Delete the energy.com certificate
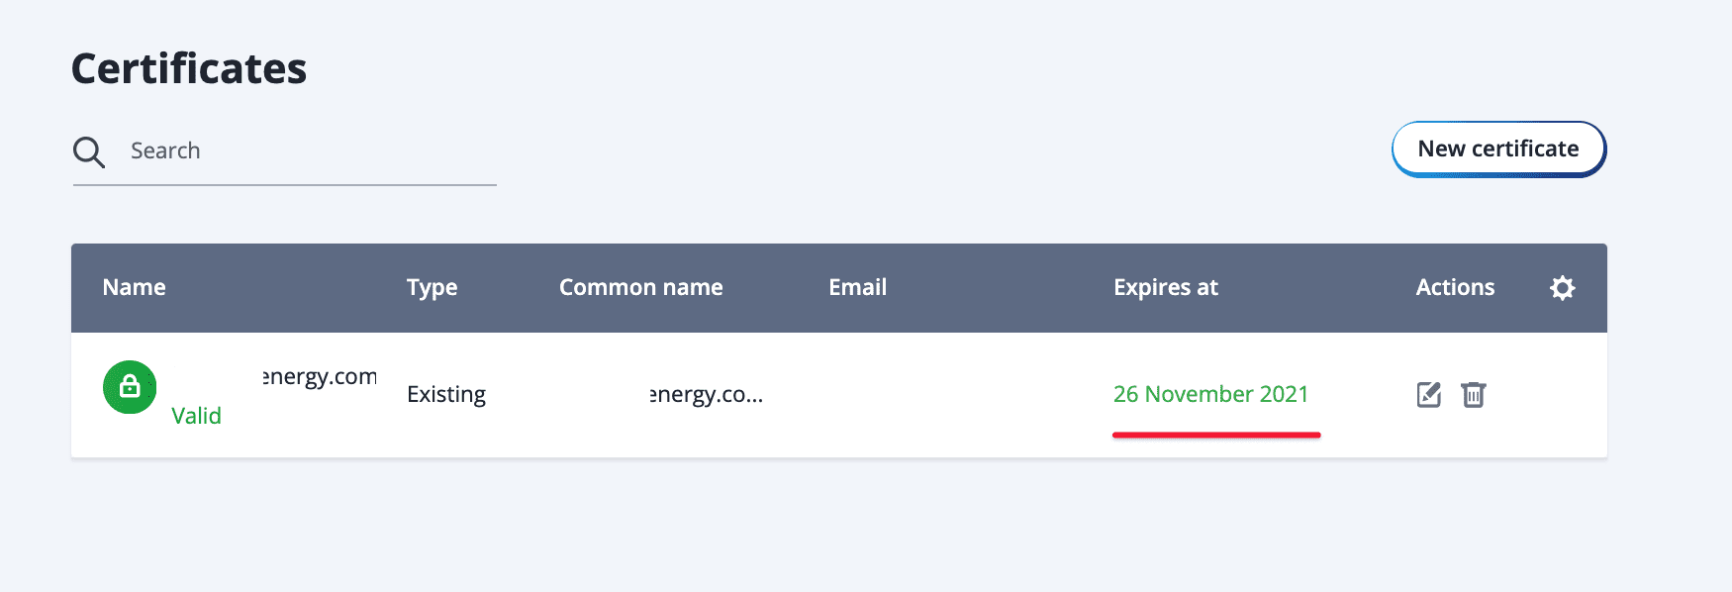Image resolution: width=1732 pixels, height=592 pixels. click(1474, 395)
